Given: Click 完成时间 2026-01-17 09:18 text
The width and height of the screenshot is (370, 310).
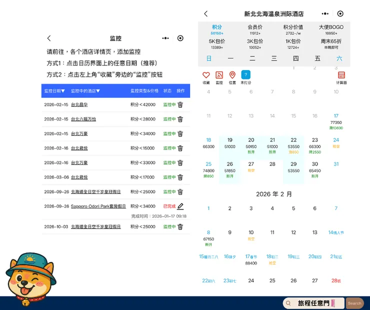Looking at the screenshot, I should (159, 216).
